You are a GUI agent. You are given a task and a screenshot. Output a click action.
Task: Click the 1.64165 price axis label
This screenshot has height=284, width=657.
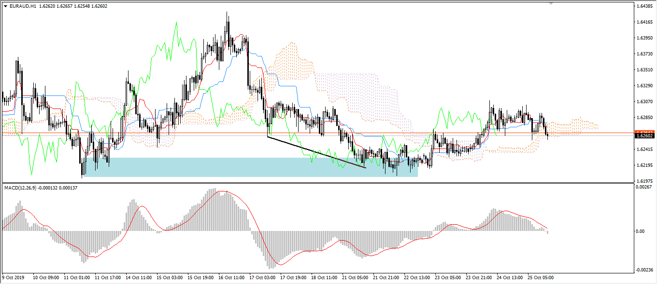tap(644, 22)
